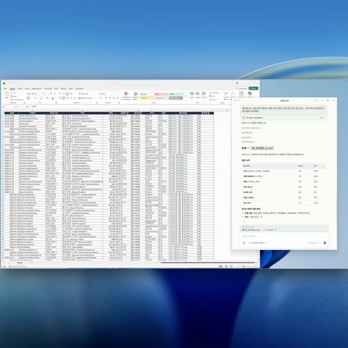Click the attachment paperclip icon in chat
Image resolution: width=348 pixels, height=348 pixels.
pos(244,243)
